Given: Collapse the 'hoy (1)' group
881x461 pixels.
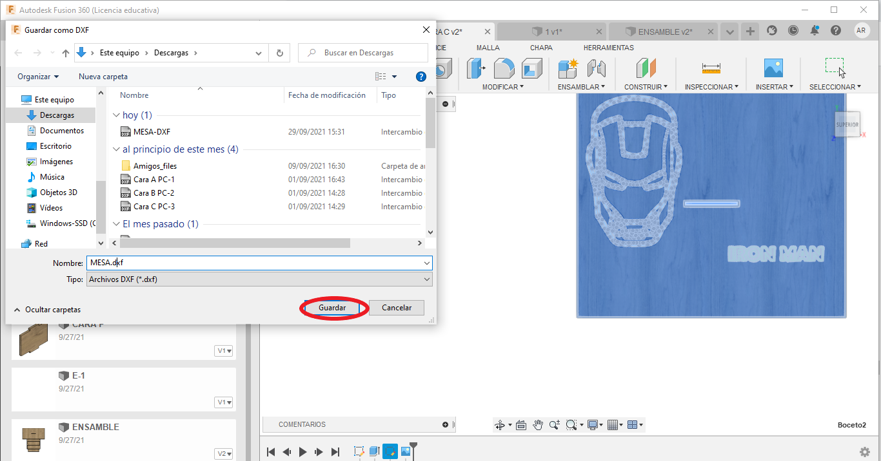Looking at the screenshot, I should click(x=116, y=115).
